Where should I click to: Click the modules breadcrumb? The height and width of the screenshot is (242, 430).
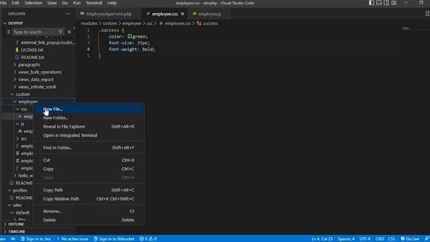pyautogui.click(x=89, y=24)
